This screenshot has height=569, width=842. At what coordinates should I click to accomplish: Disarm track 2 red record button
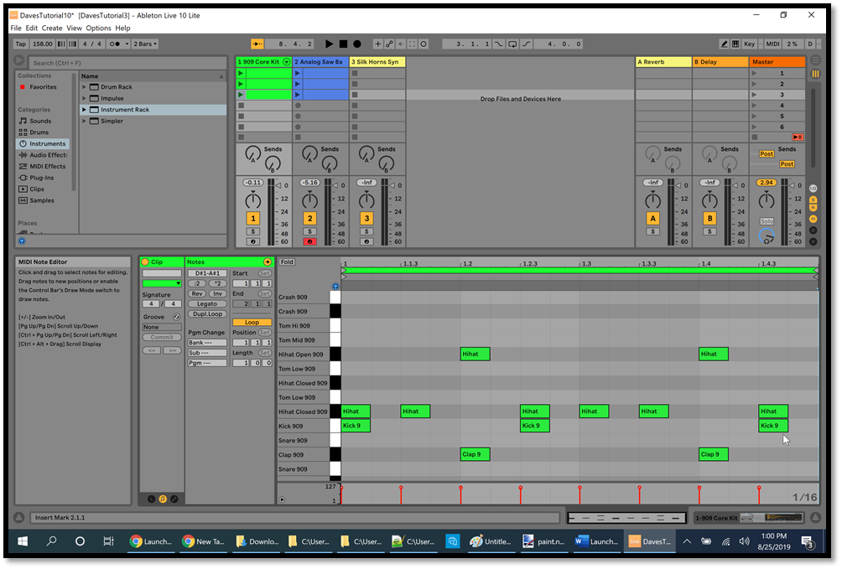click(x=309, y=241)
